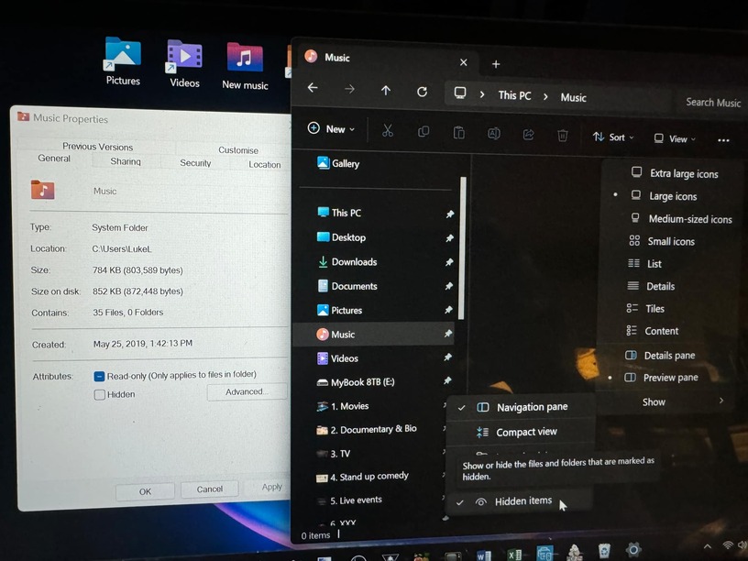The image size is (748, 561).
Task: Click the Share icon in toolbar
Action: [528, 135]
